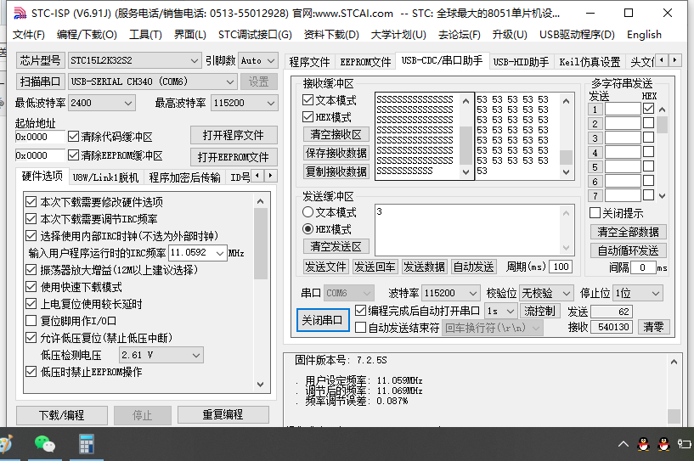Click the 重复编程 button
The width and height of the screenshot is (694, 461).
pos(223,414)
